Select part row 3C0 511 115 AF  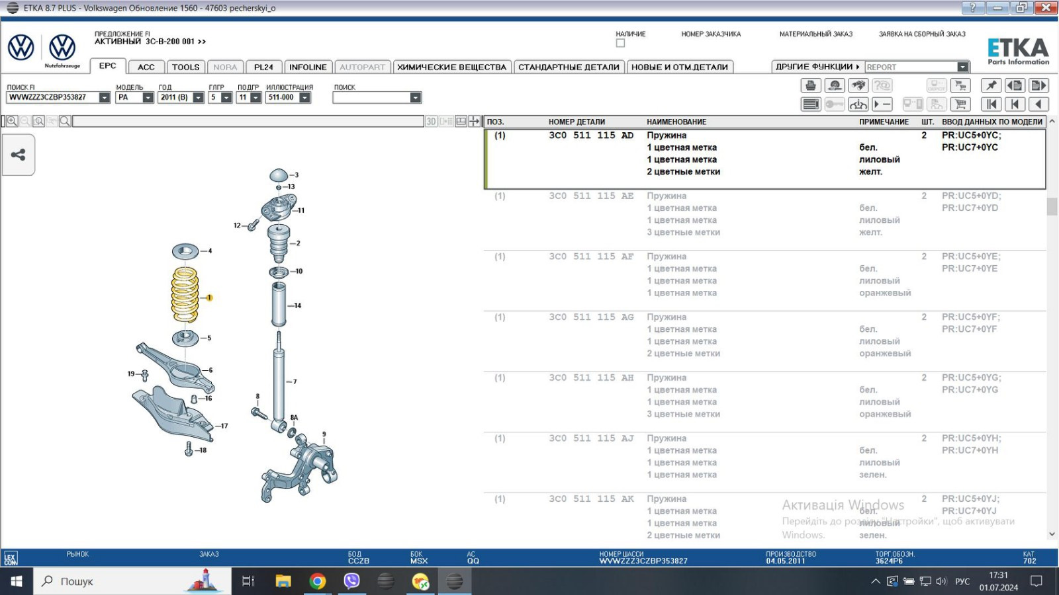click(x=590, y=257)
